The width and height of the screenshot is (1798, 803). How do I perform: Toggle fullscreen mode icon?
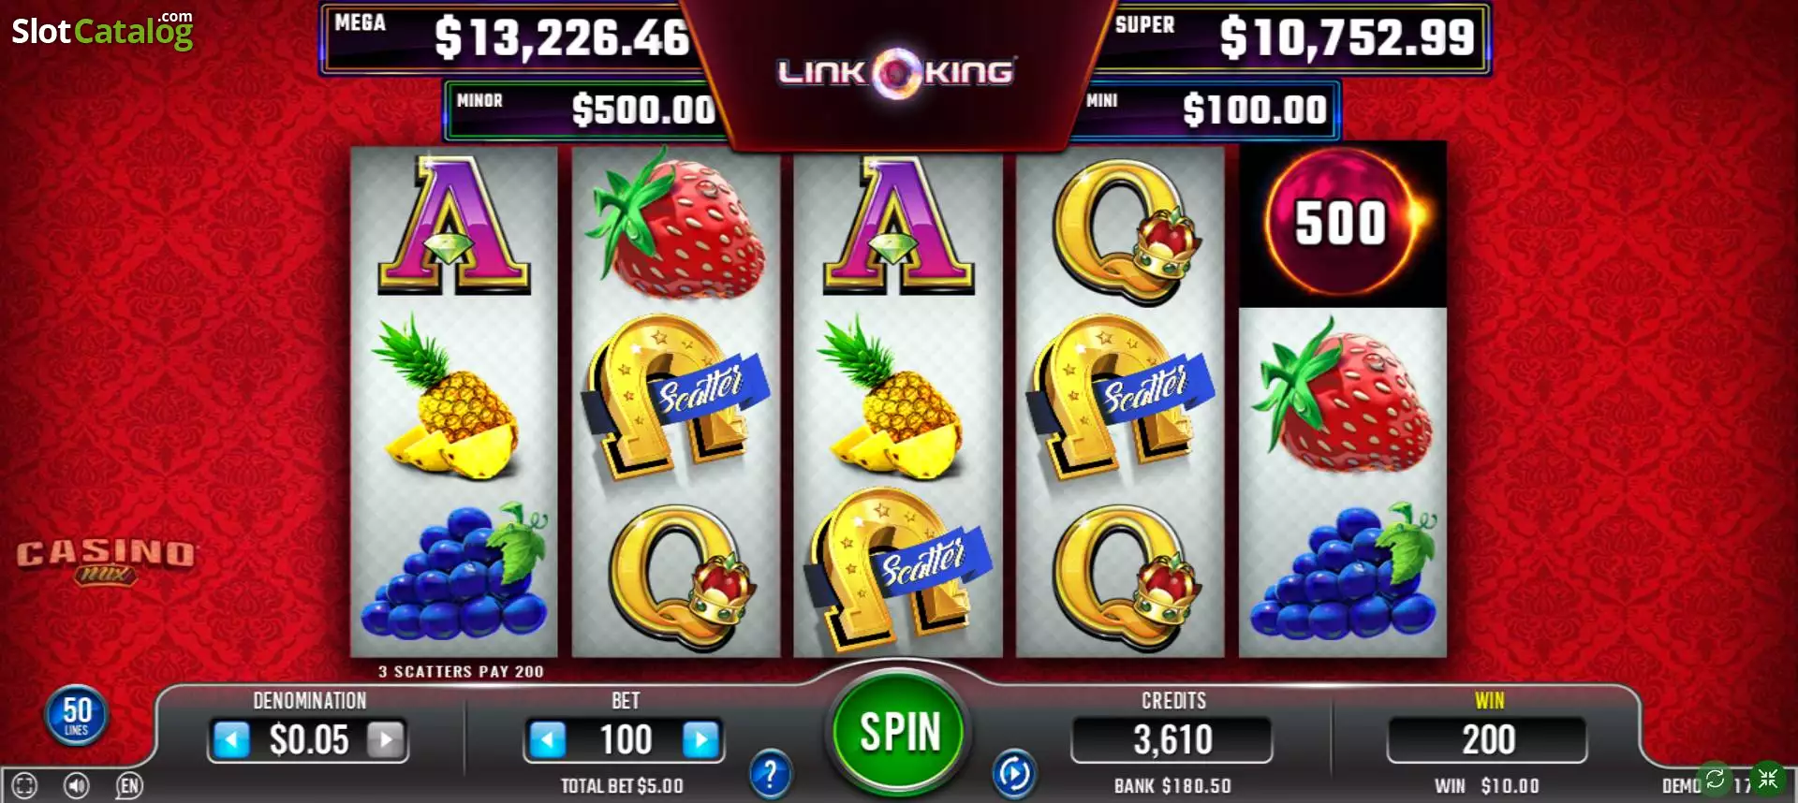(25, 785)
